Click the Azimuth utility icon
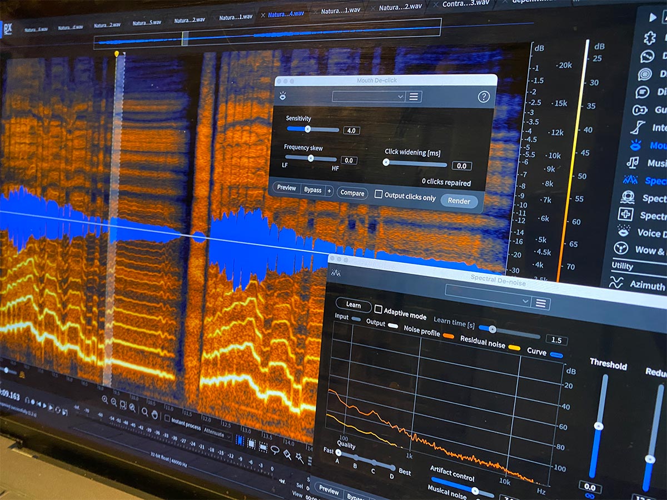The height and width of the screenshot is (500, 667). click(615, 283)
